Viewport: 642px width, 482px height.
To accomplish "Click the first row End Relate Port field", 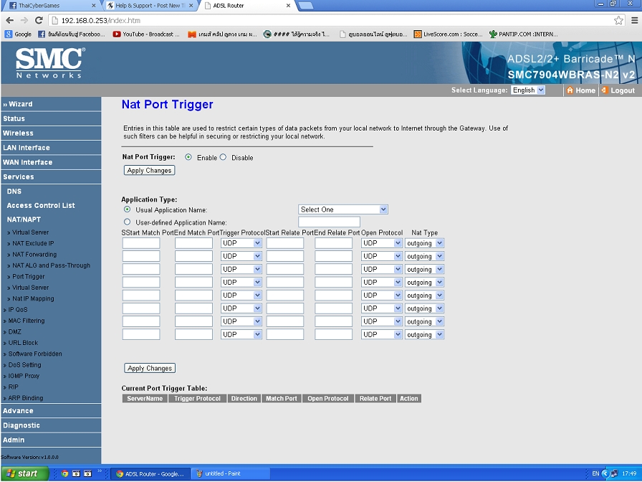I will point(333,243).
